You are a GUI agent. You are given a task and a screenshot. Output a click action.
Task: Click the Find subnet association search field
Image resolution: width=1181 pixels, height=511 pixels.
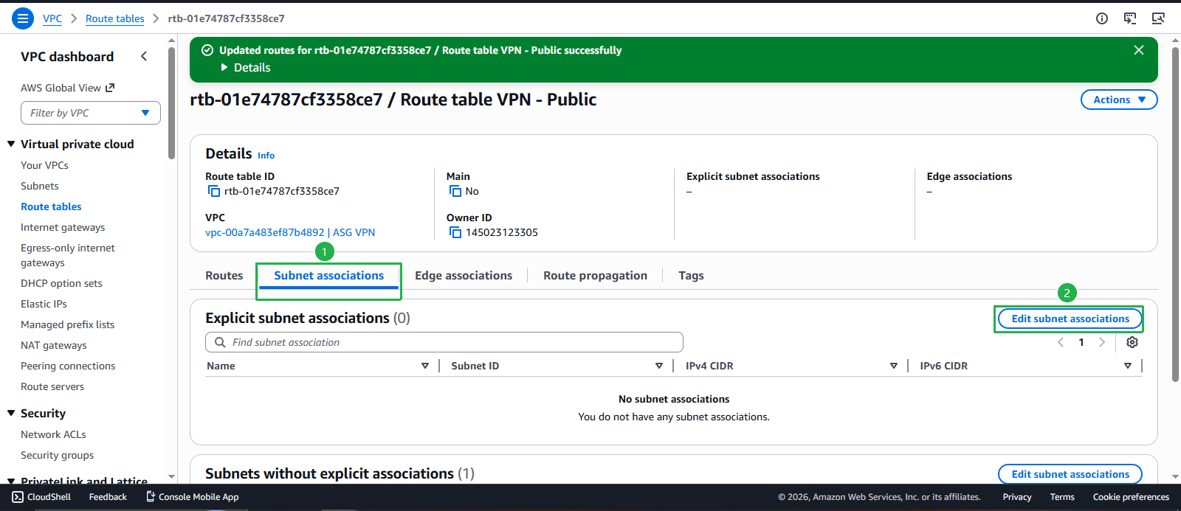[444, 342]
